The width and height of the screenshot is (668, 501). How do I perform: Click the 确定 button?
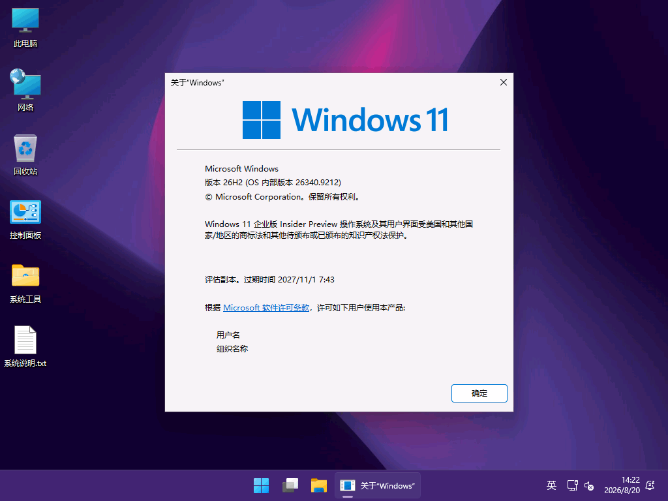pyautogui.click(x=479, y=393)
